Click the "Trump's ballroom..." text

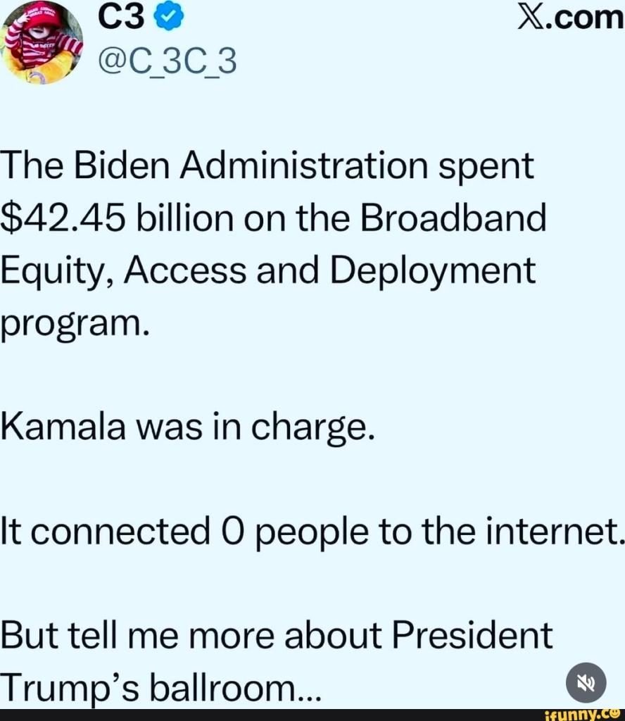(x=161, y=686)
